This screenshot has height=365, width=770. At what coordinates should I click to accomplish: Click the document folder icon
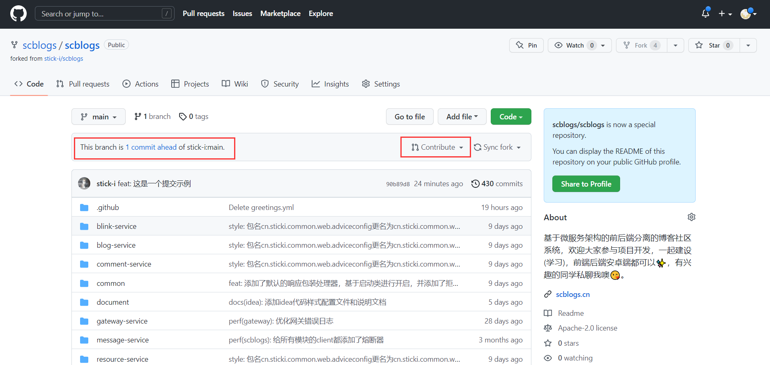pyautogui.click(x=84, y=302)
